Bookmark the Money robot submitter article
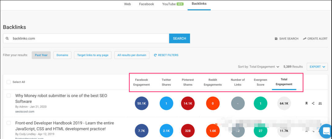The image size is (332, 139). (x=306, y=104)
